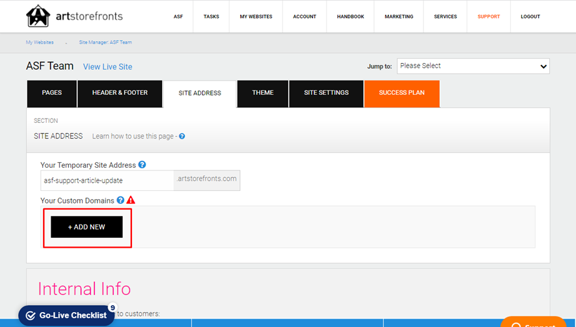Click the notification badge showing 9

(113, 308)
